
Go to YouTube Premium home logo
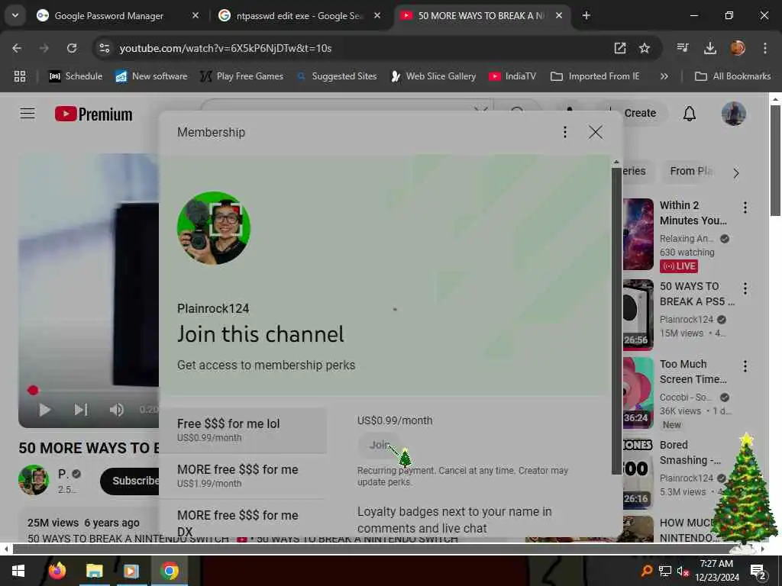point(94,114)
